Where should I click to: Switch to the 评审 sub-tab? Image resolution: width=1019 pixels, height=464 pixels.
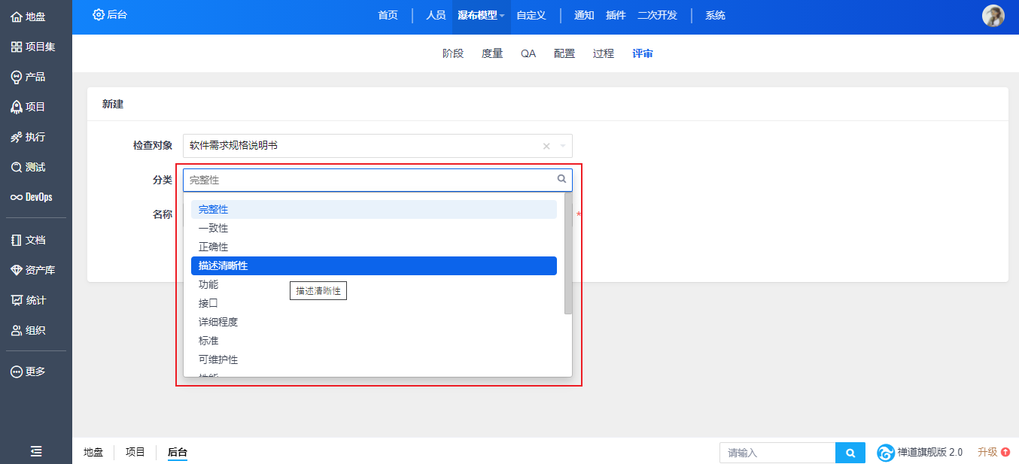pyautogui.click(x=643, y=53)
